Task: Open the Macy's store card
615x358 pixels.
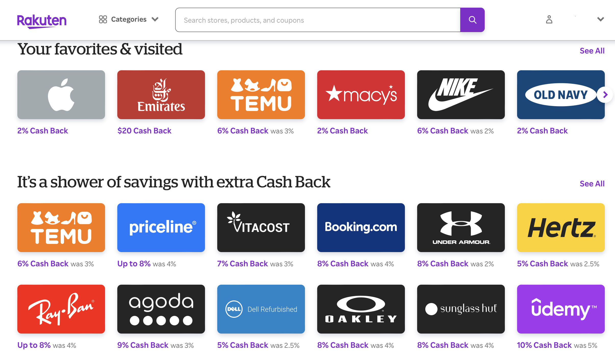Action: click(x=361, y=95)
